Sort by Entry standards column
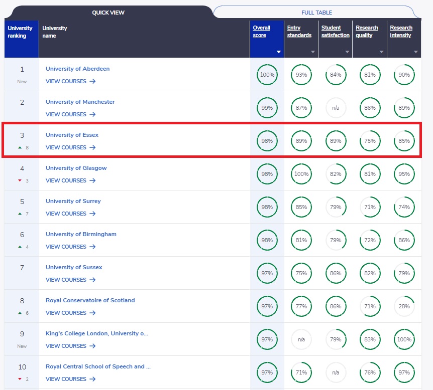This screenshot has height=390, width=433. click(x=299, y=32)
